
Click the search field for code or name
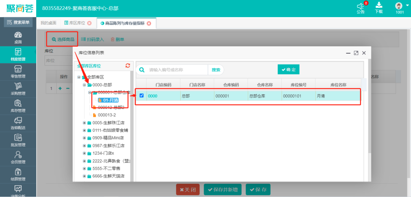[x=177, y=70]
